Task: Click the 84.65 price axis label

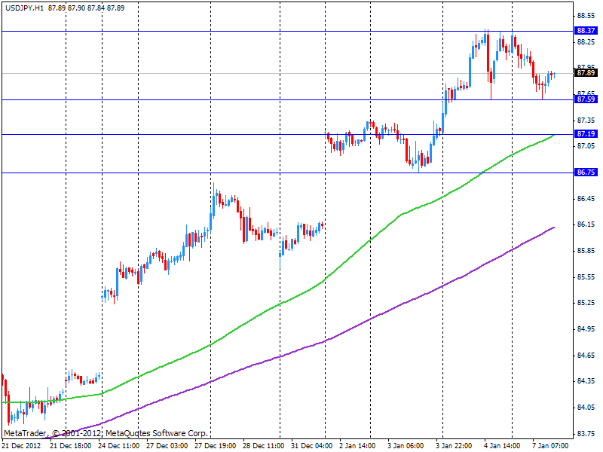Action: click(x=586, y=356)
